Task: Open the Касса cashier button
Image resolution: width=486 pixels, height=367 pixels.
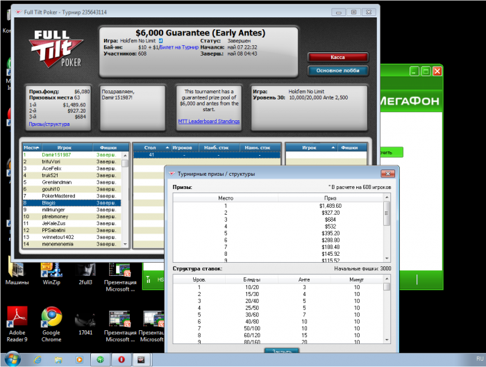Action: (337, 57)
